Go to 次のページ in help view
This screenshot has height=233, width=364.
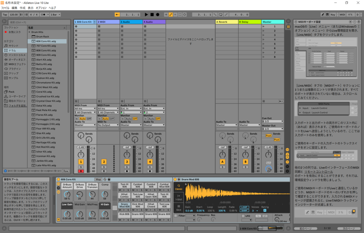pyautogui.click(x=349, y=228)
